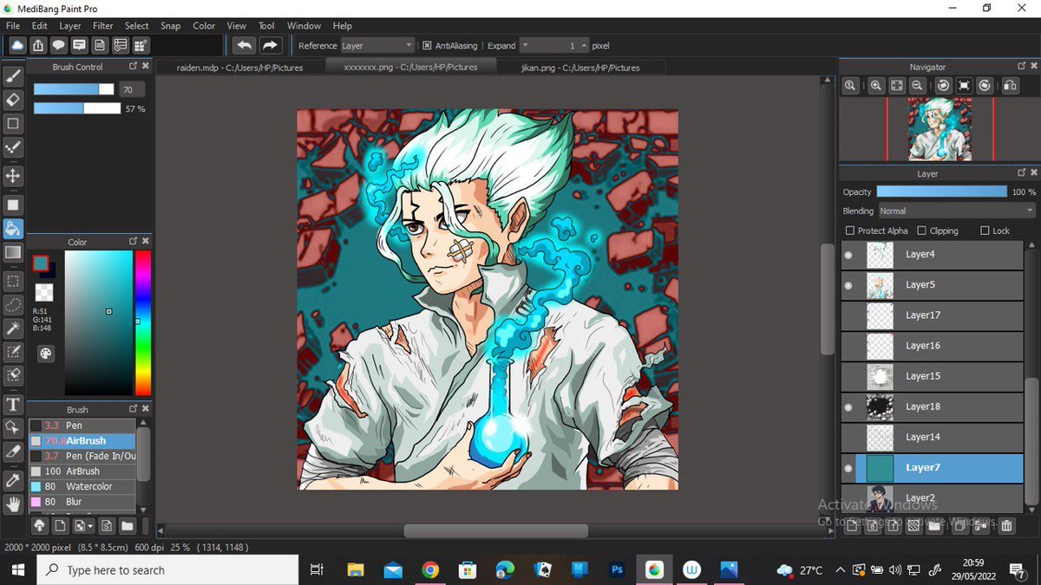Hide Layer5 via its visibility dot
This screenshot has width=1041, height=585.
[848, 285]
